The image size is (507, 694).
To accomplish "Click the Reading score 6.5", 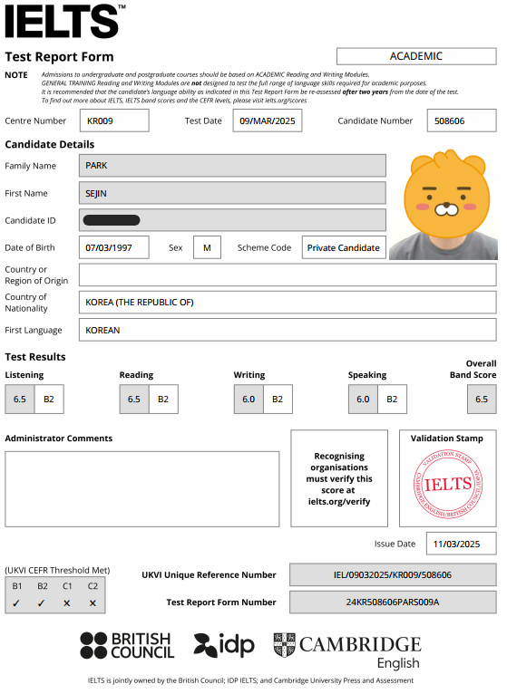I will pyautogui.click(x=134, y=400).
